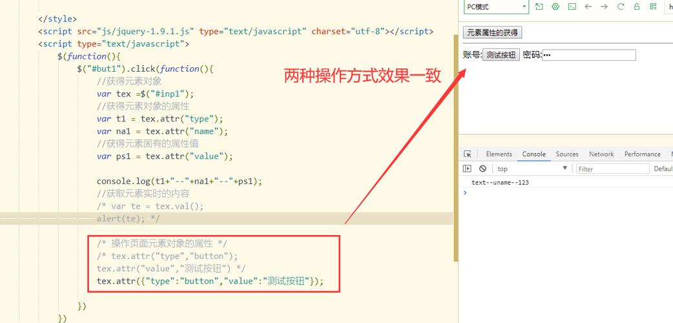Clear the console with the ban icon
Image resolution: width=673 pixels, height=323 pixels.
click(x=482, y=169)
